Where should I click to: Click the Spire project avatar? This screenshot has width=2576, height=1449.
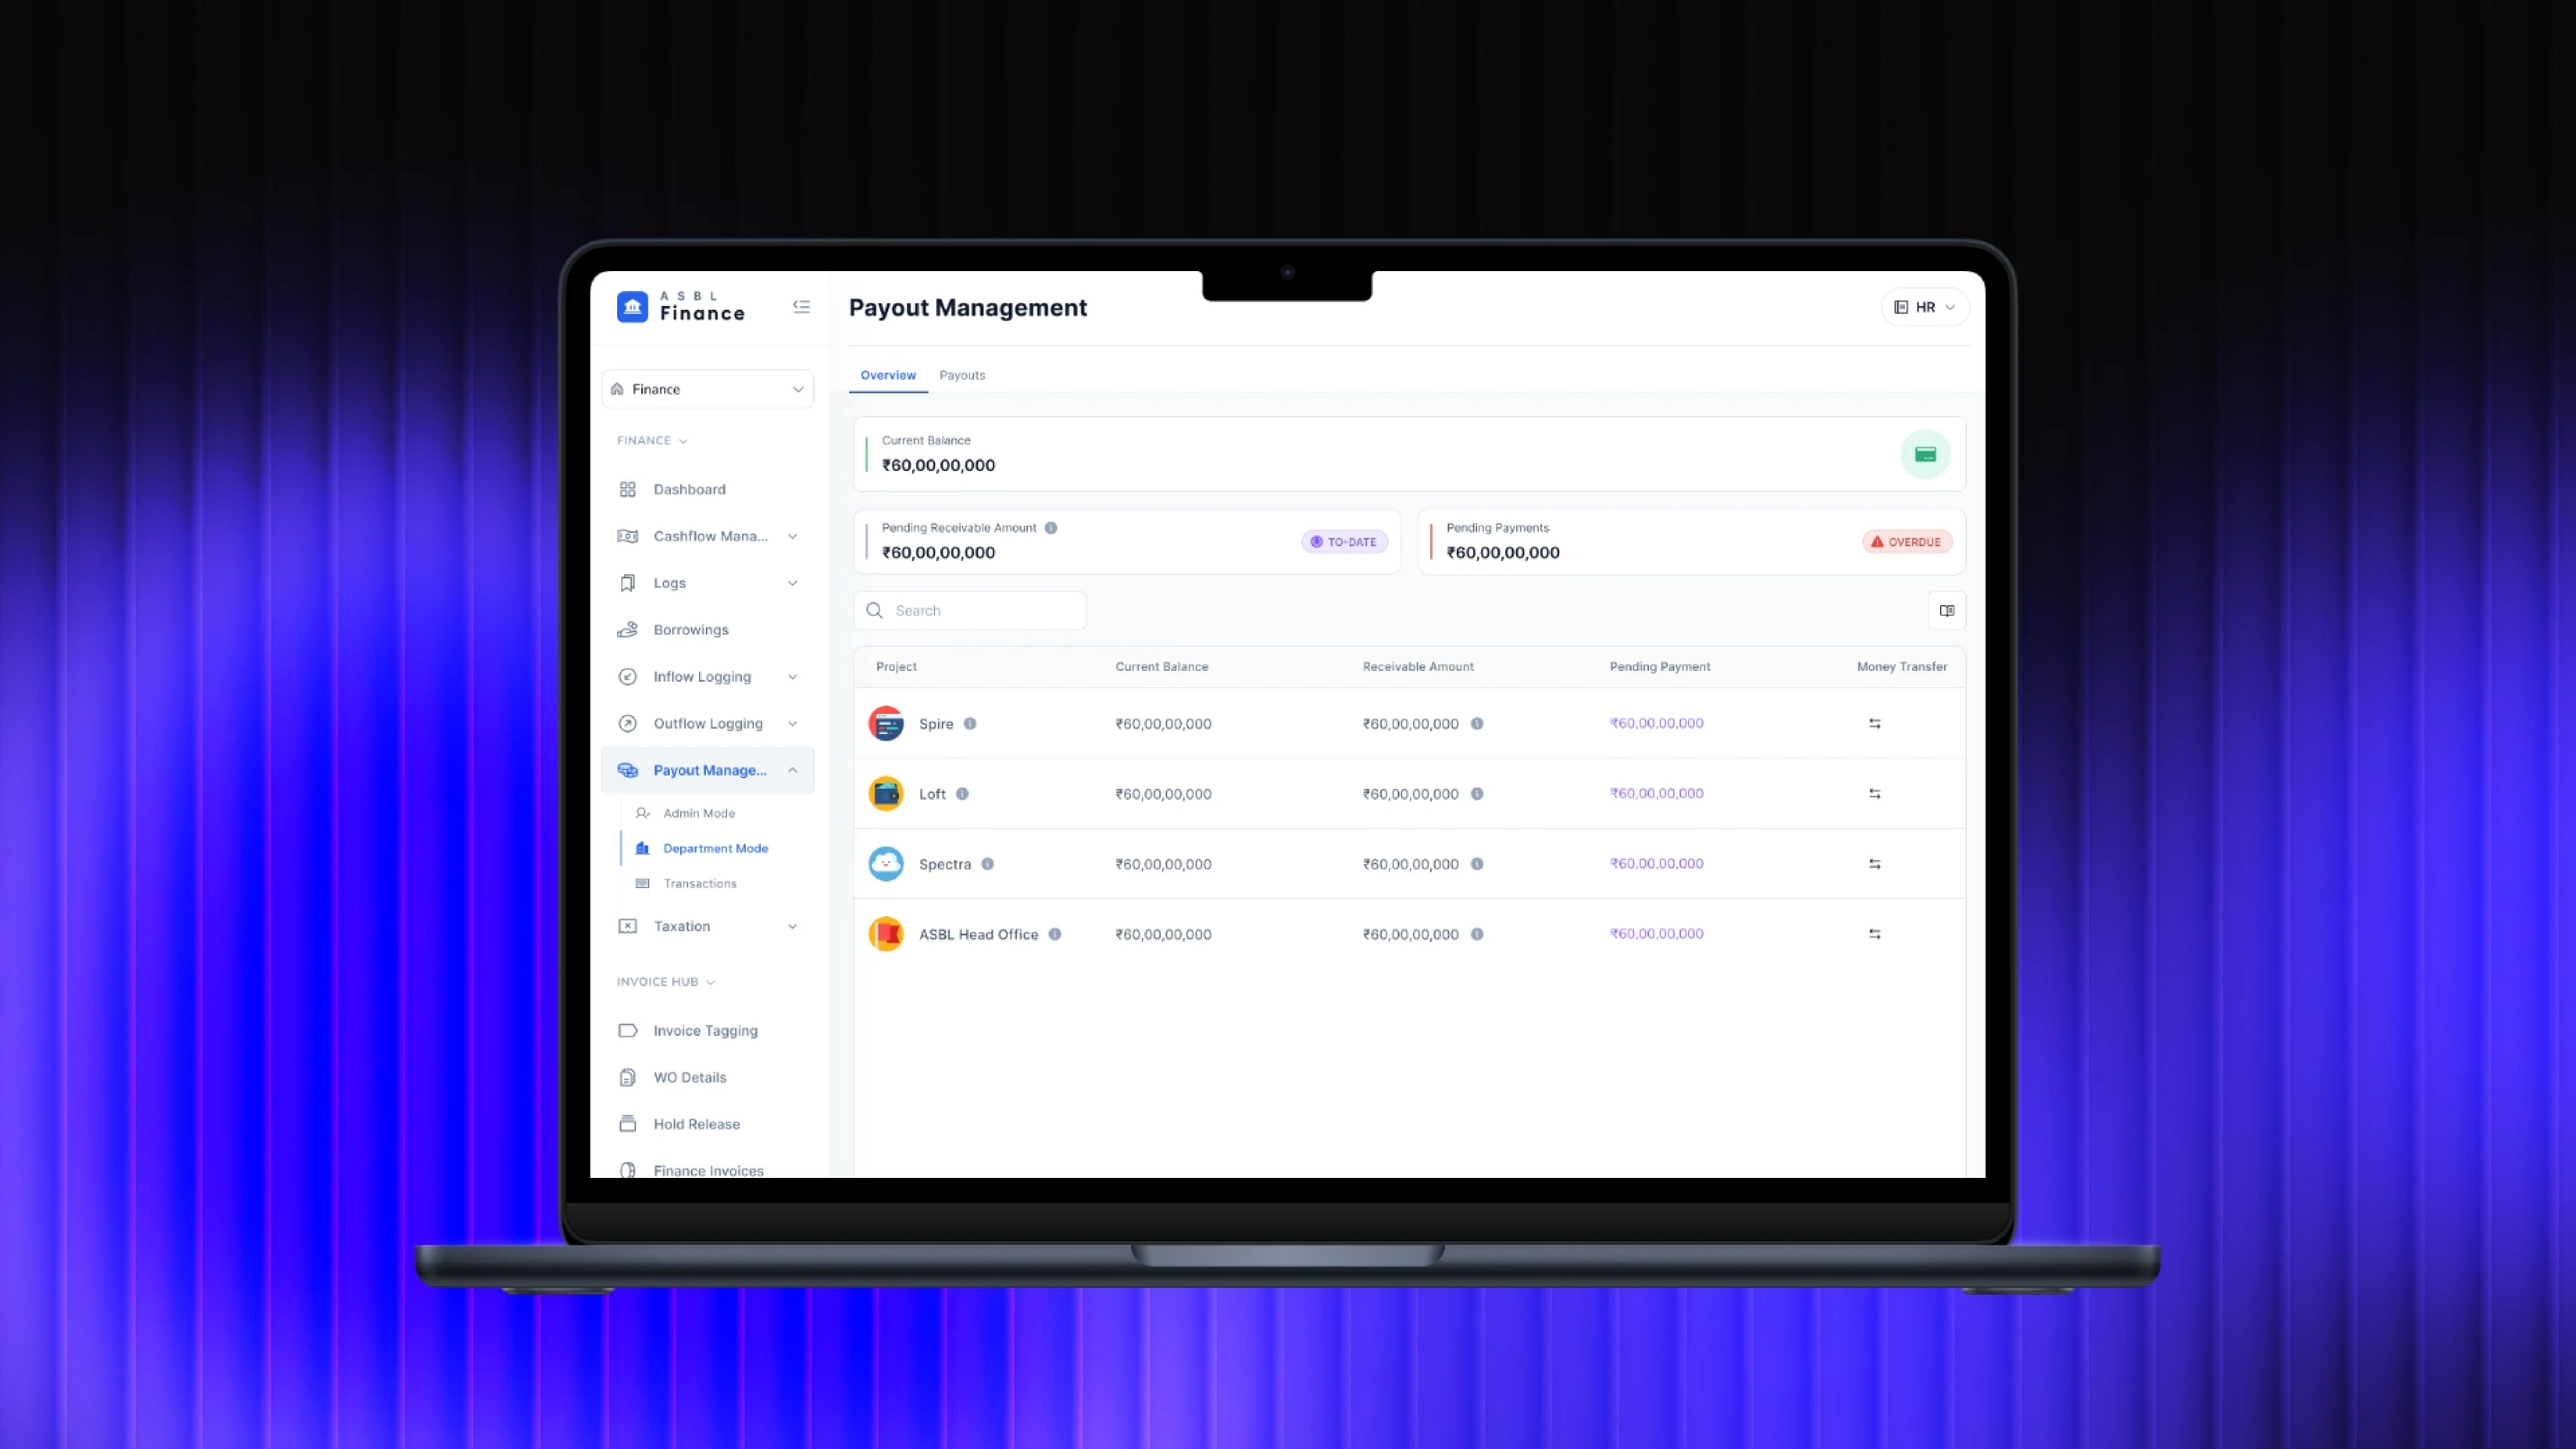(x=886, y=724)
